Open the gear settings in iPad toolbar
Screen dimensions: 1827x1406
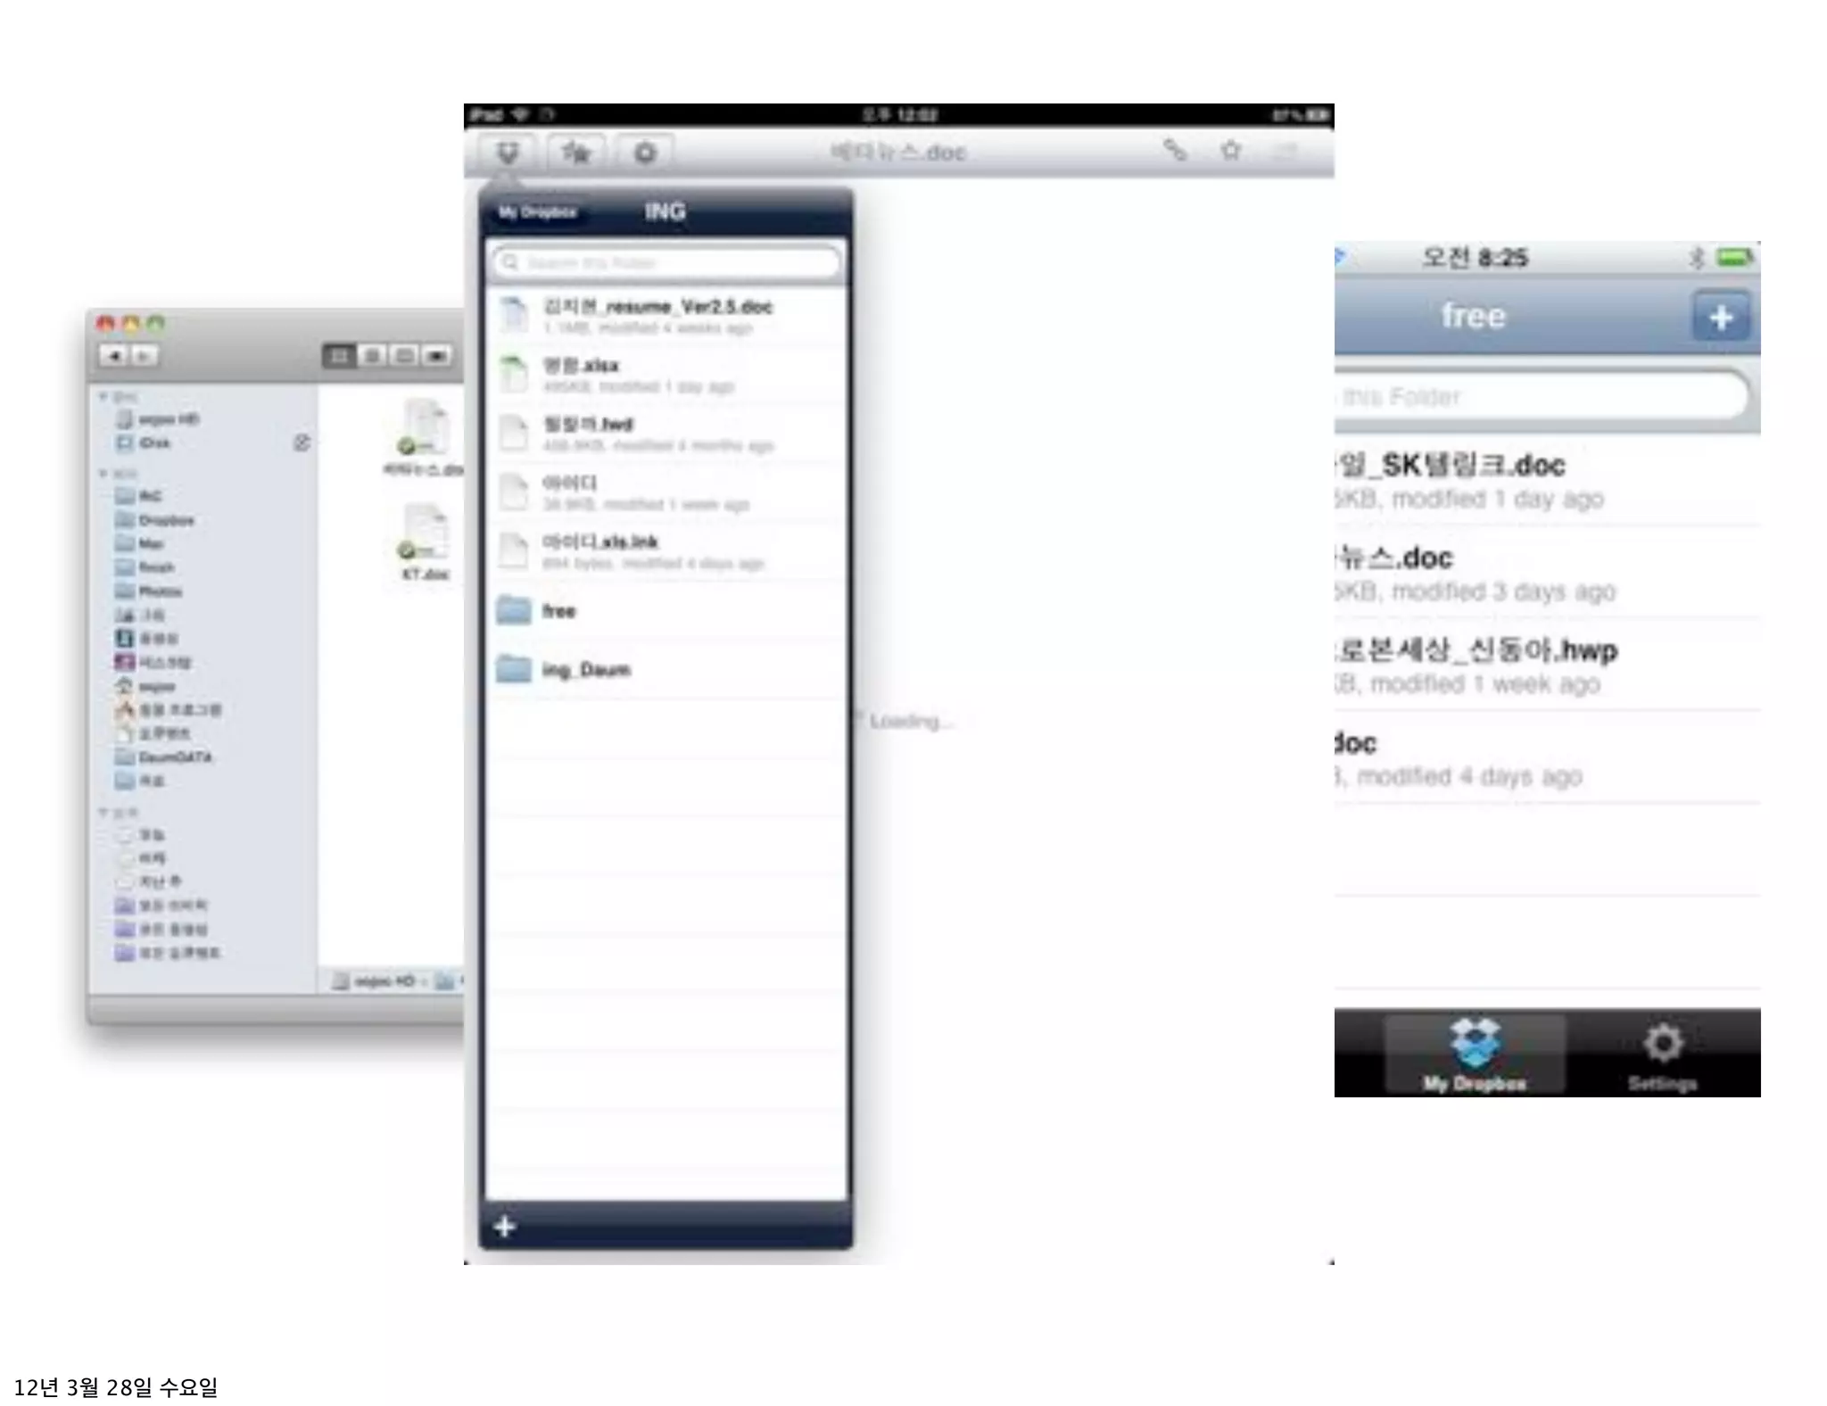pyautogui.click(x=644, y=153)
